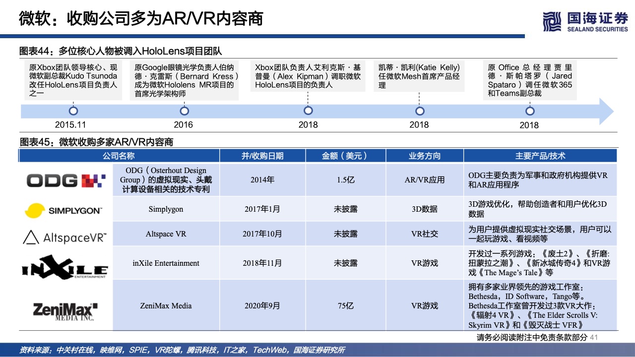Image resolution: width=635 pixels, height=357 pixels.
Task: Click the 2020年9月 date cell
Action: click(262, 306)
